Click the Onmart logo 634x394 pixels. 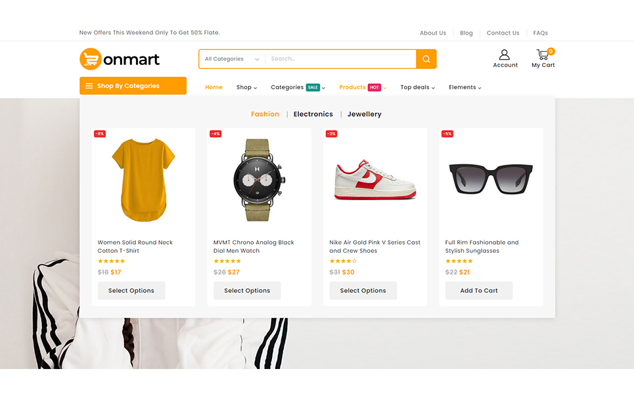coord(120,59)
